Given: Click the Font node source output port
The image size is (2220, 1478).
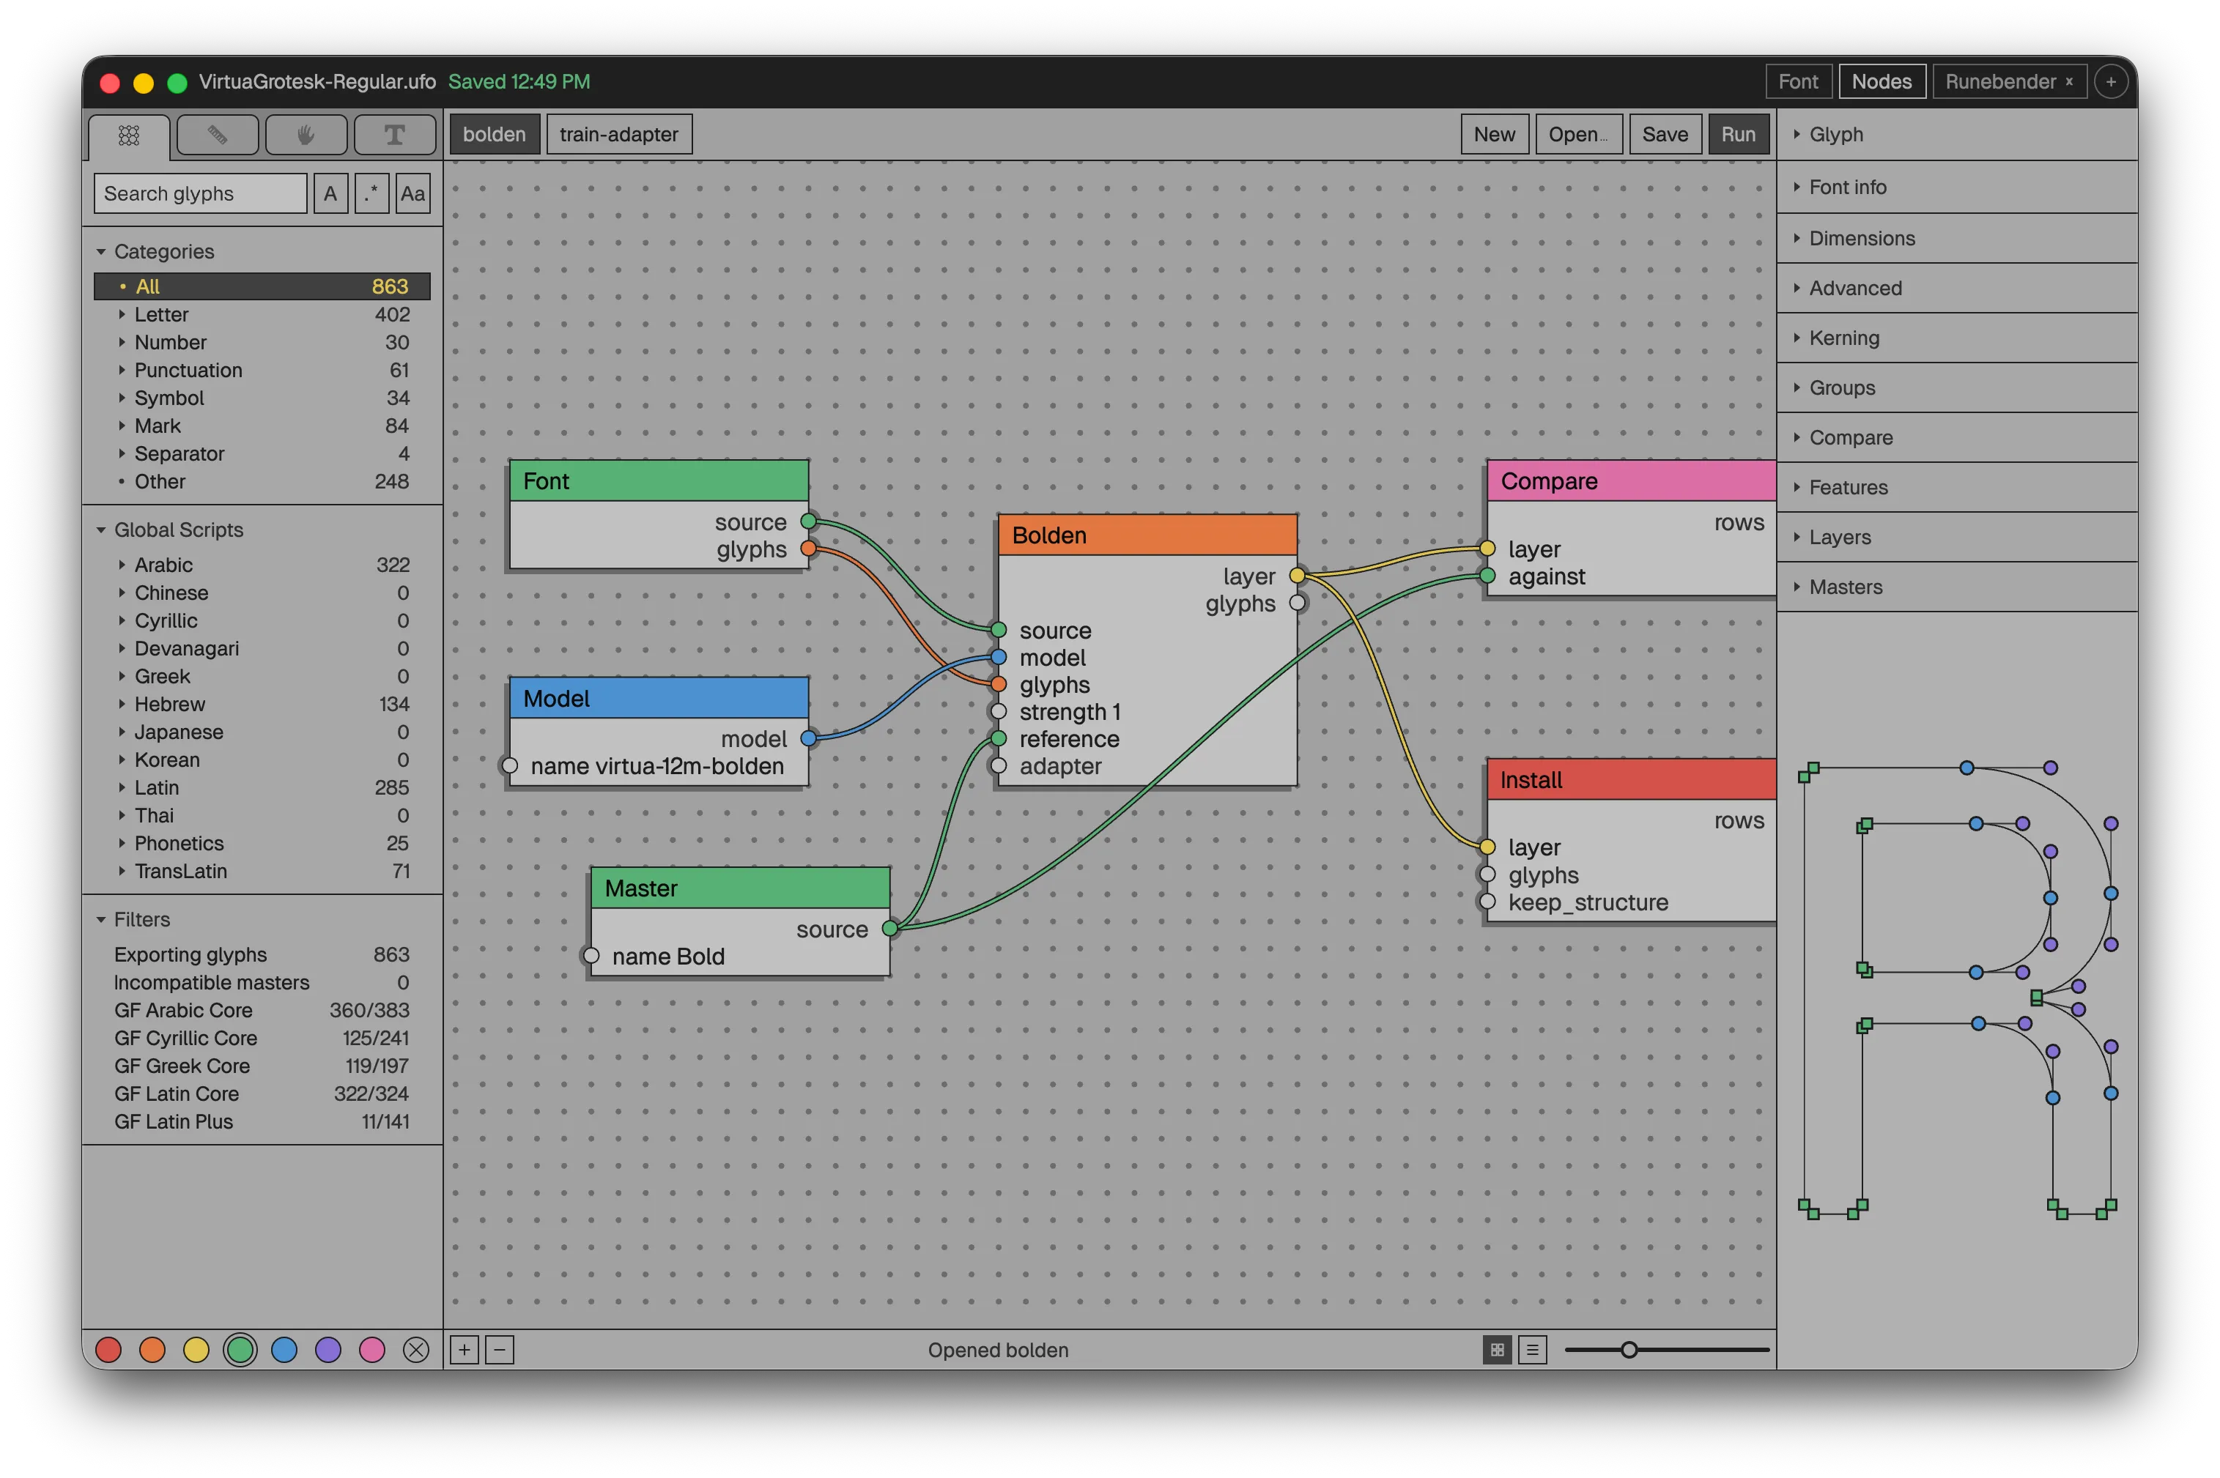Looking at the screenshot, I should pyautogui.click(x=809, y=521).
